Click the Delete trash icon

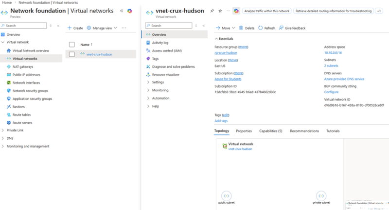[x=241, y=28]
